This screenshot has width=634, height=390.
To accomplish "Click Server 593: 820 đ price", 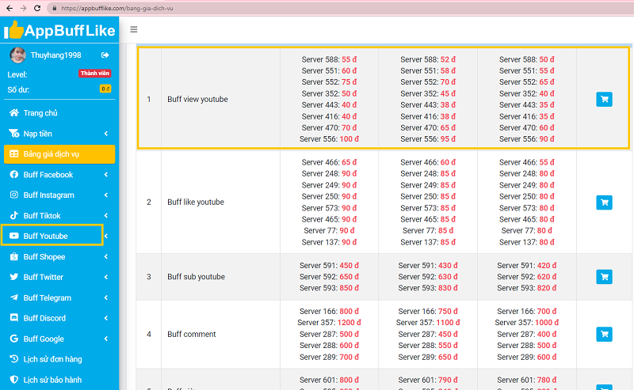I will click(527, 288).
